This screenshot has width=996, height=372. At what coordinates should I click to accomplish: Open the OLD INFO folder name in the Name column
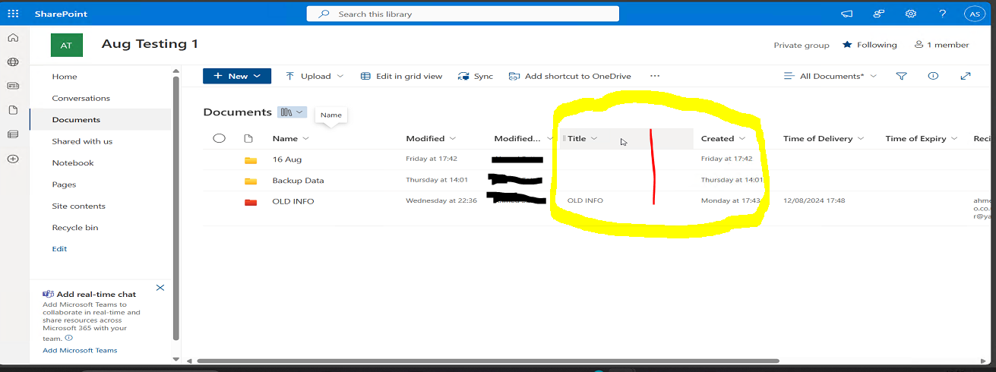[x=293, y=201]
